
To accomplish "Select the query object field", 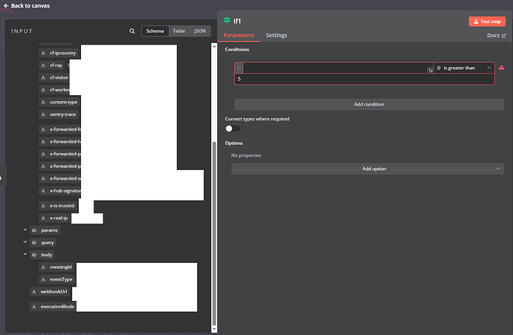I will [x=43, y=242].
